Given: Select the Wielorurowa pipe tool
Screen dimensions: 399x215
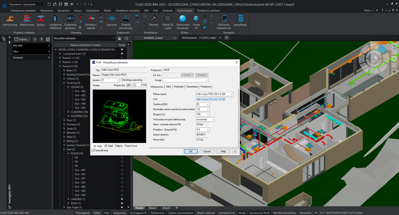Looking at the screenshot, I should pos(27,20).
